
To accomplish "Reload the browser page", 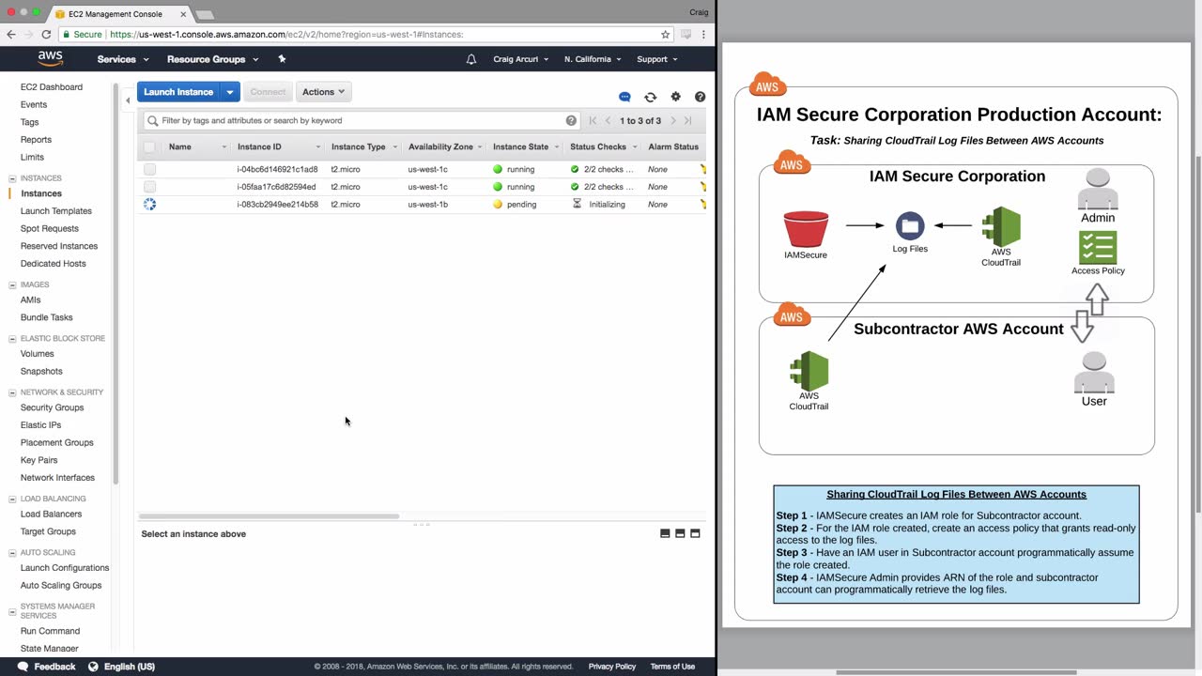I will click(45, 35).
